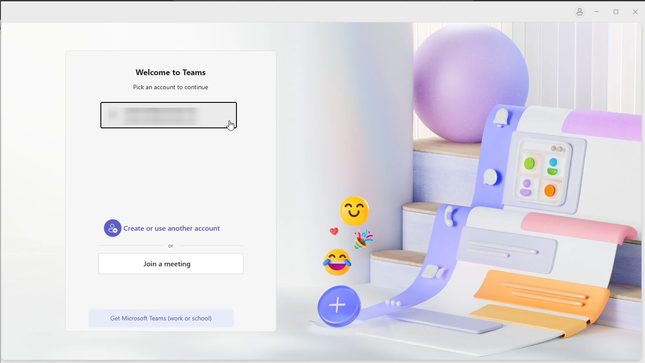Minimize the Teams window
This screenshot has width=645, height=363.
pos(597,12)
